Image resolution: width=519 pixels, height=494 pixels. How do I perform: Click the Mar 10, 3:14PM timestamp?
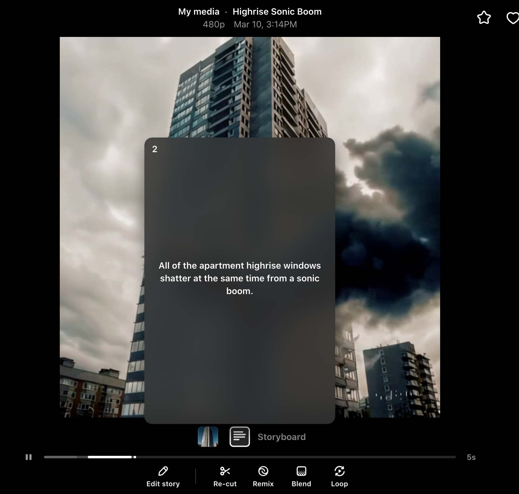(265, 25)
